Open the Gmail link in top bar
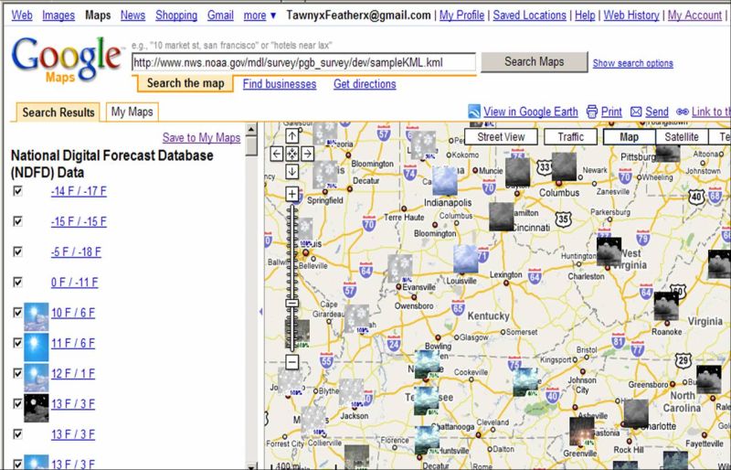 pos(220,16)
